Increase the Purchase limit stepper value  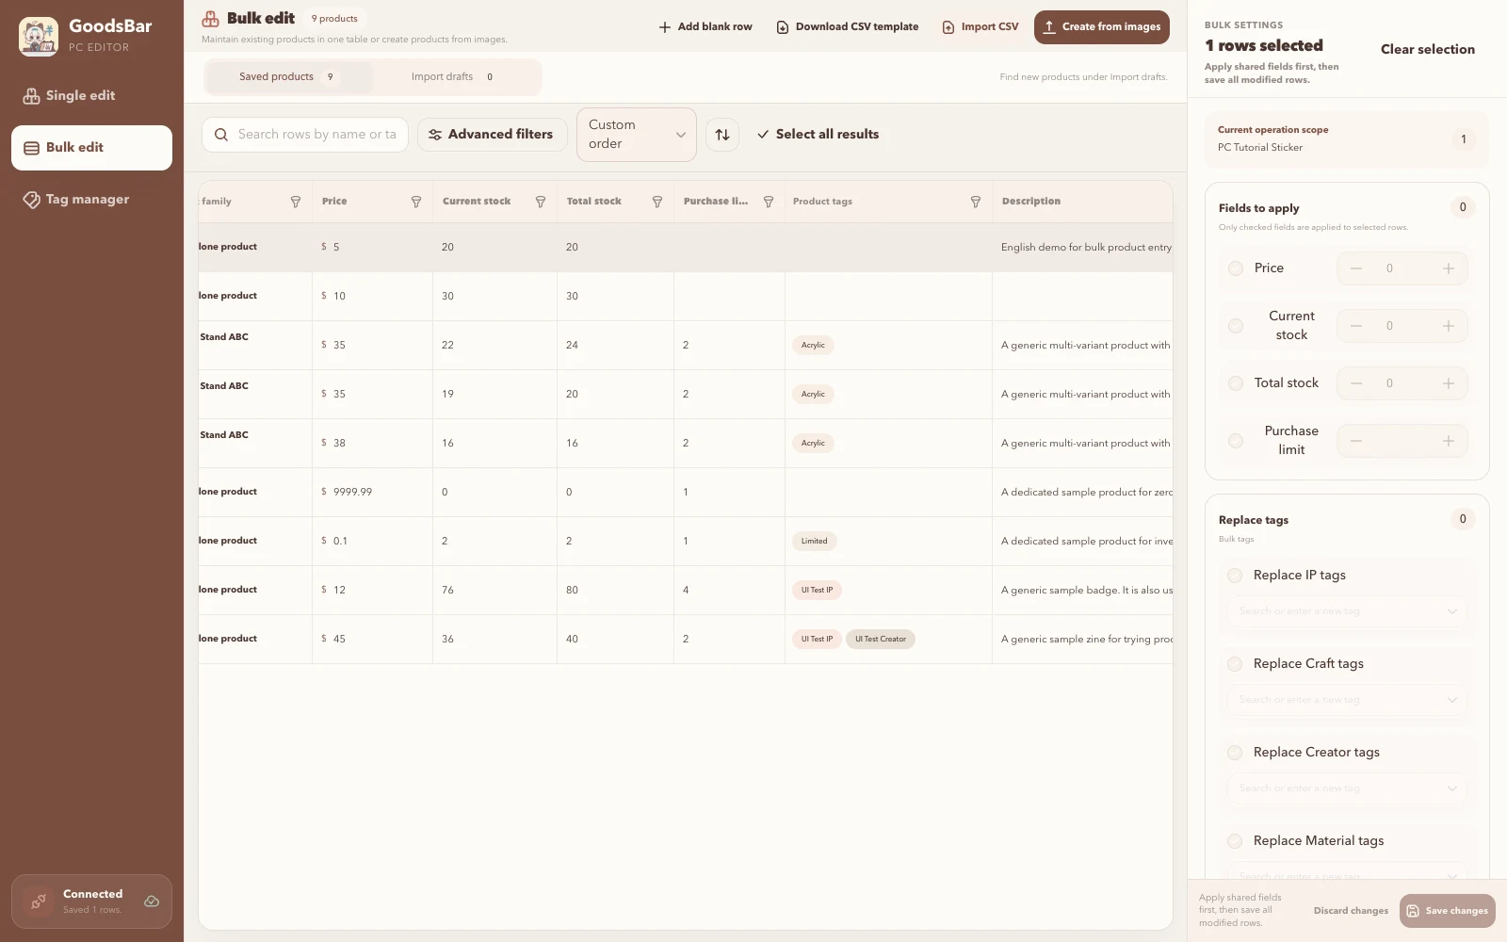tap(1449, 441)
